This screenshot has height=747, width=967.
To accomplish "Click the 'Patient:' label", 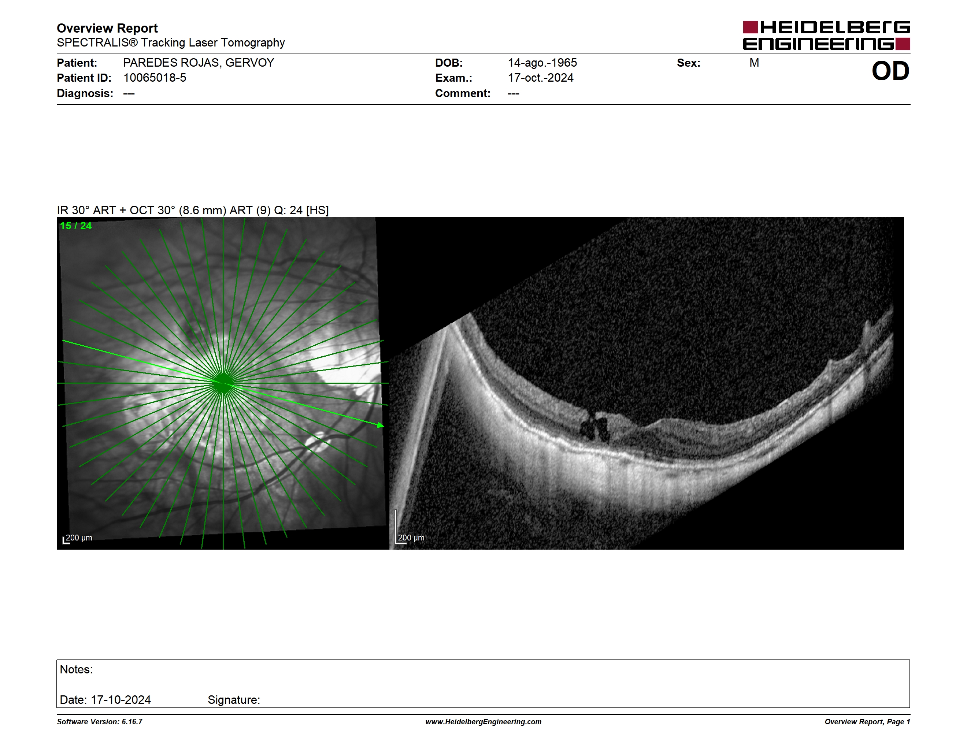I will (77, 63).
